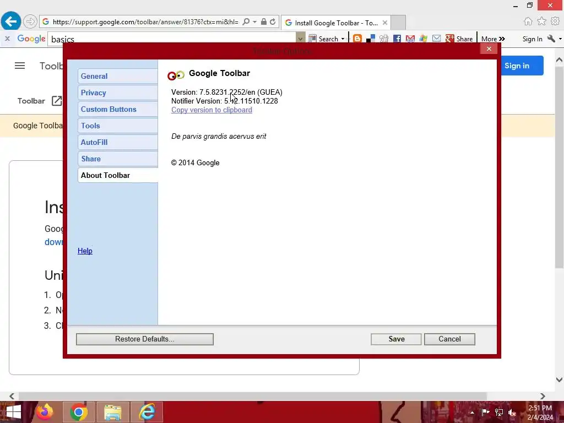Click the Blogger toolbar icon
564x423 pixels.
click(357, 39)
